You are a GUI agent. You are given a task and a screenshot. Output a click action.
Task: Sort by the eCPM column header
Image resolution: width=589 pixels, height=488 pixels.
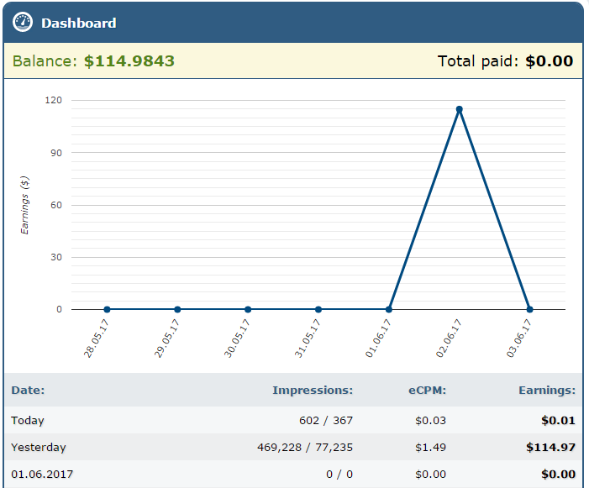click(428, 390)
